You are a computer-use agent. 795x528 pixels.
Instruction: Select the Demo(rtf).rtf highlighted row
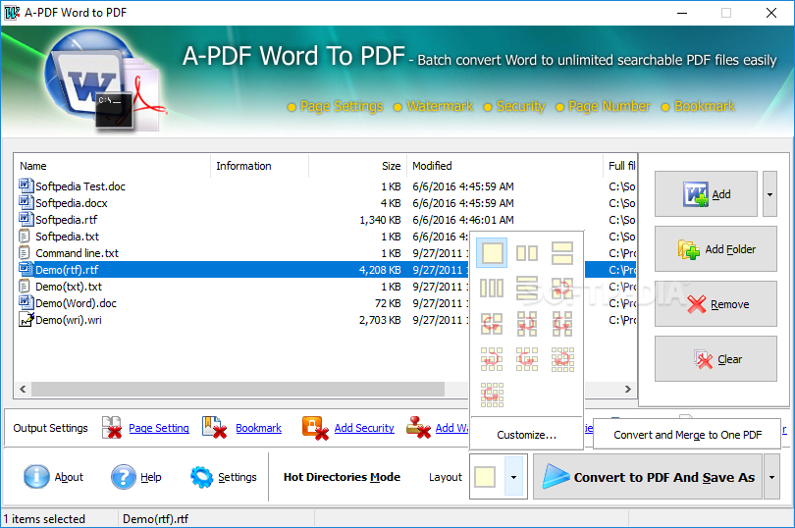[242, 269]
